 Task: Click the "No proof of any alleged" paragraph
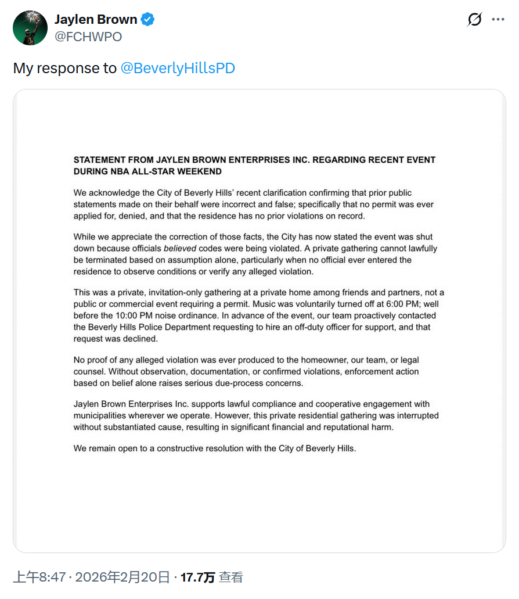[x=246, y=371]
